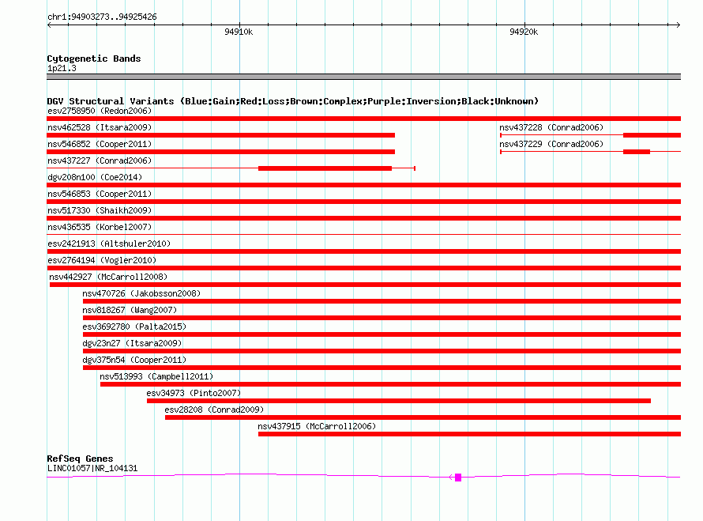The image size is (703, 521).
Task: Open the nsv546852 (Cooper2011) variant label
Action: [100, 144]
